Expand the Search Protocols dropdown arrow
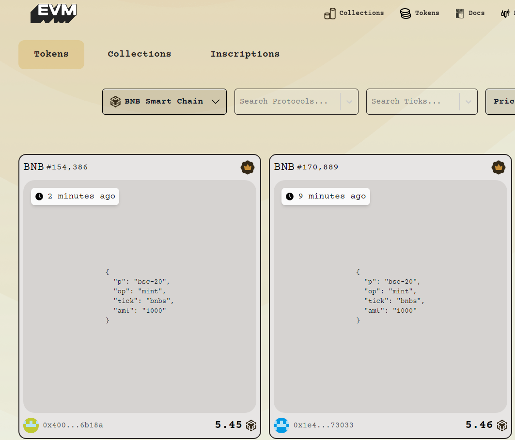 click(x=349, y=102)
